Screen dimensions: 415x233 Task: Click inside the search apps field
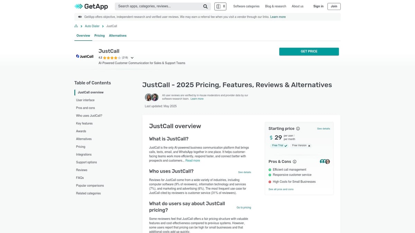[159, 6]
